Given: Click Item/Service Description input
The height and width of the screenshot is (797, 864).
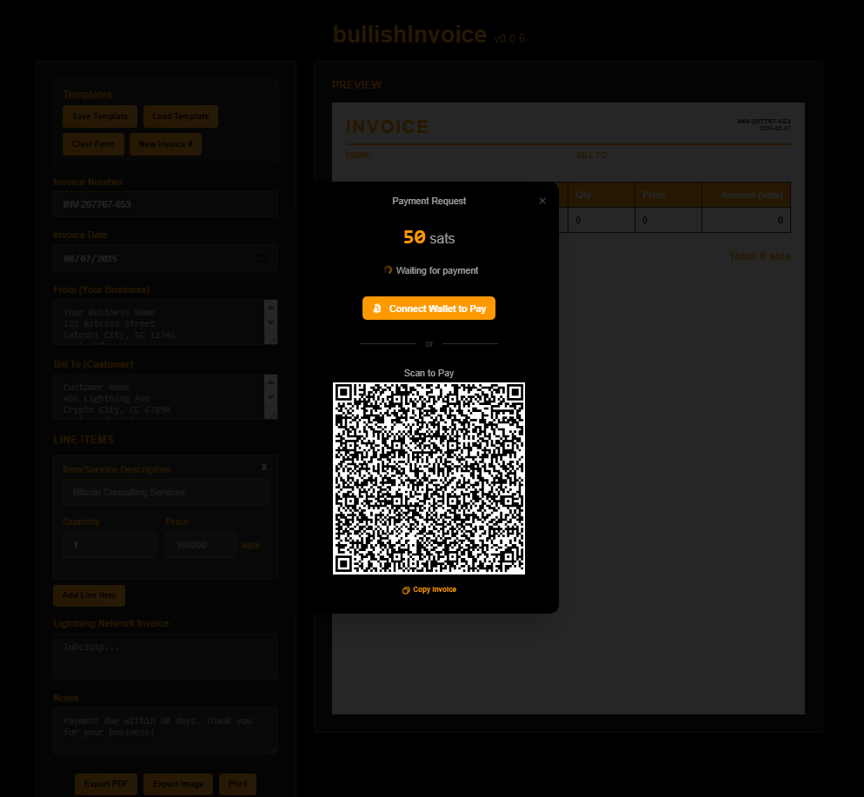Looking at the screenshot, I should pyautogui.click(x=165, y=493).
